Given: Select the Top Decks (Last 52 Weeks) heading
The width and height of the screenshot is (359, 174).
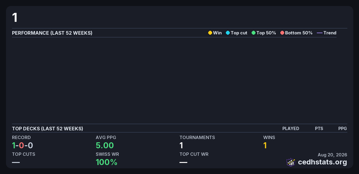Looking at the screenshot, I should click(48, 129).
